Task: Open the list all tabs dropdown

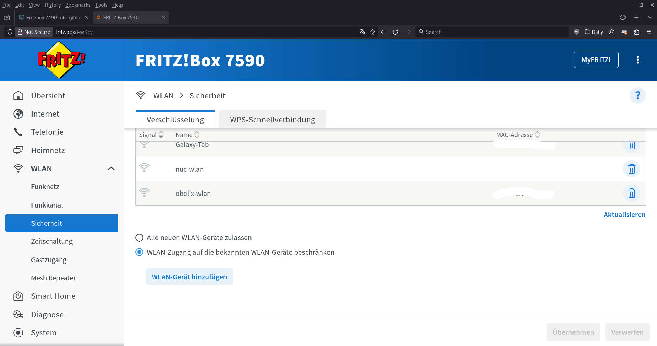Action: pyautogui.click(x=650, y=17)
